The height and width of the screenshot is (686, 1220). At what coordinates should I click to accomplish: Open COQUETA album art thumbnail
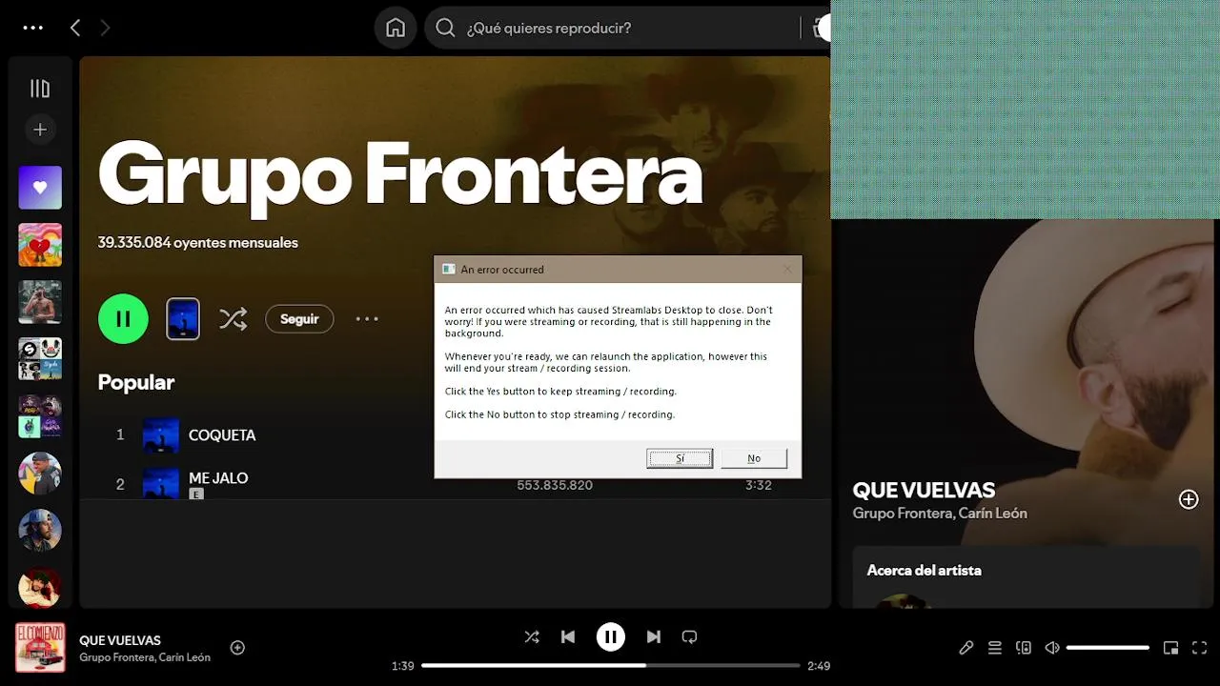click(x=161, y=435)
